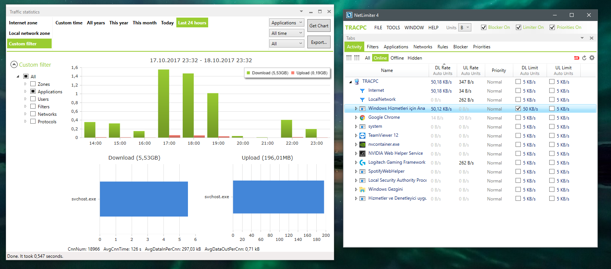Image resolution: width=611 pixels, height=269 pixels.
Task: Open the FILE menu
Action: (x=378, y=28)
